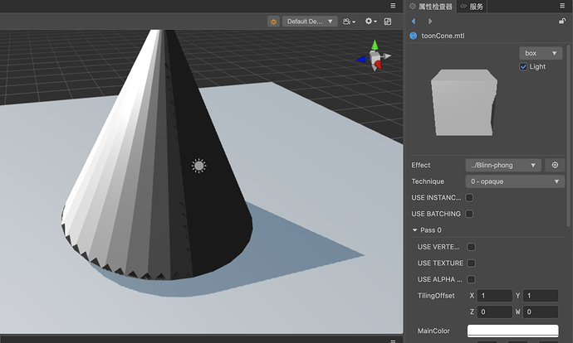Enable the USE INSTANC... checkbox
573x343 pixels.
[x=469, y=197]
